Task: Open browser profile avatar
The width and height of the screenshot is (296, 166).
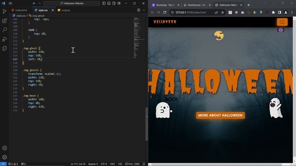Action: [286, 12]
